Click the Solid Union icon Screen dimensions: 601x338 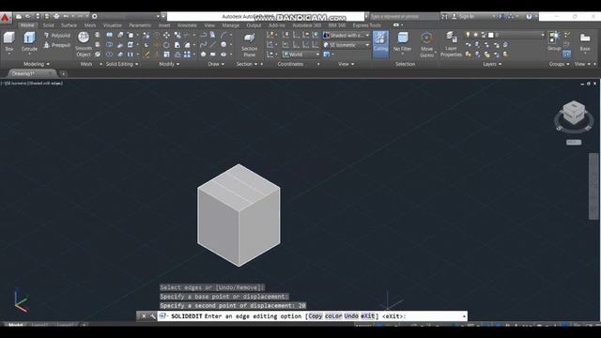click(110, 36)
